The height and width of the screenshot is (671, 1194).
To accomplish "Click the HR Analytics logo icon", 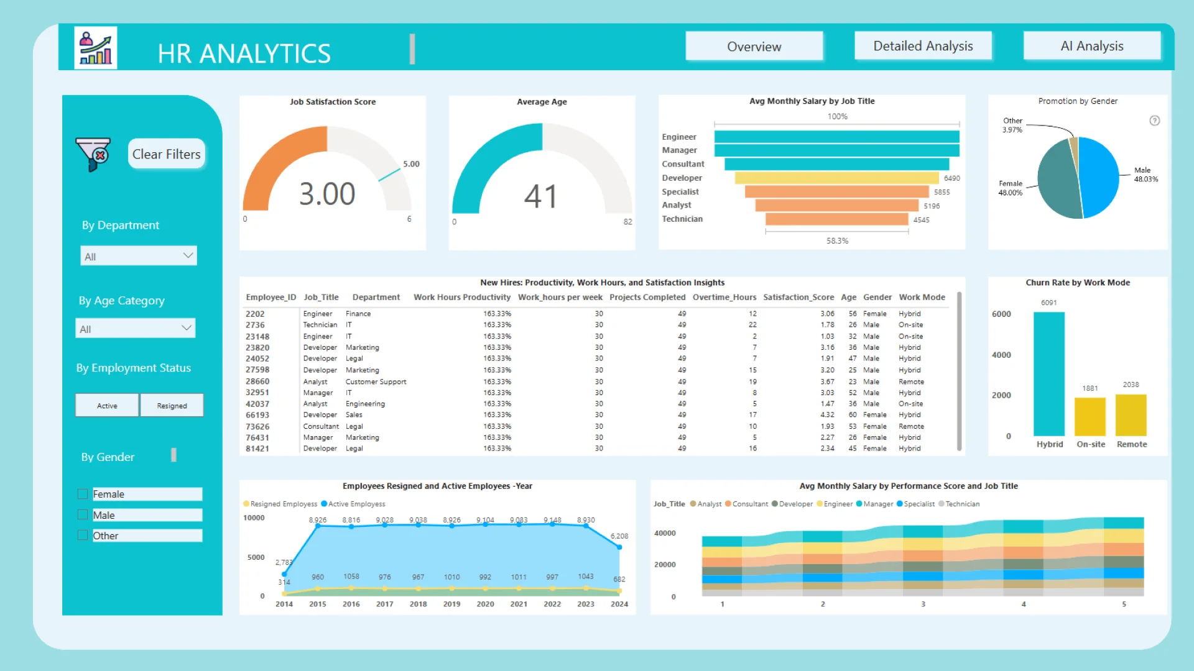I will (x=96, y=48).
